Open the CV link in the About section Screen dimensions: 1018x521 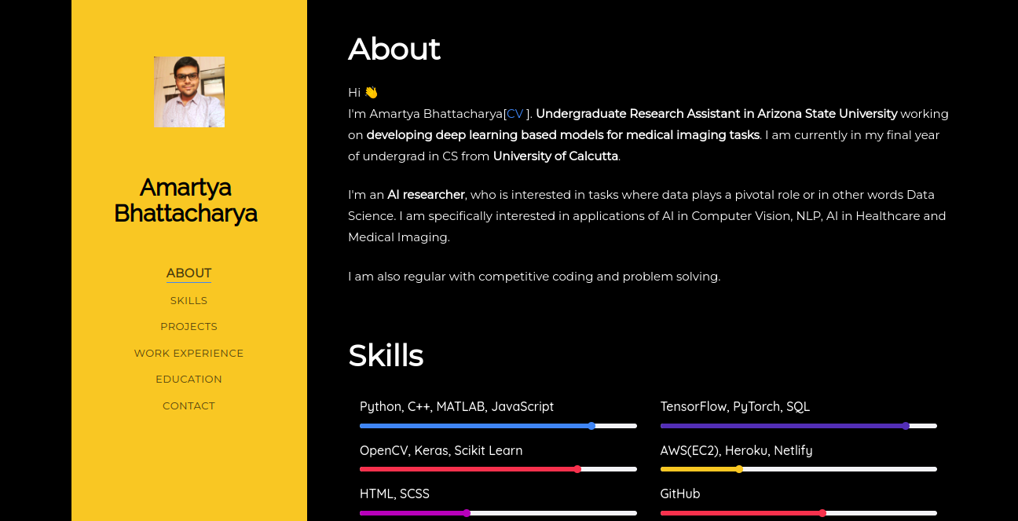pos(514,113)
